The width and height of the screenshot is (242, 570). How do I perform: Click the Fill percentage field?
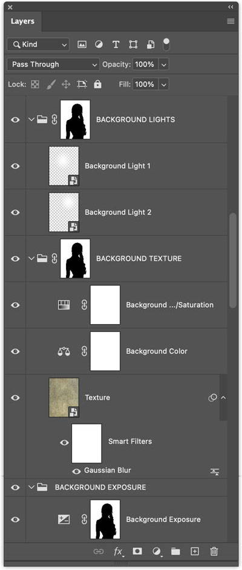click(145, 84)
